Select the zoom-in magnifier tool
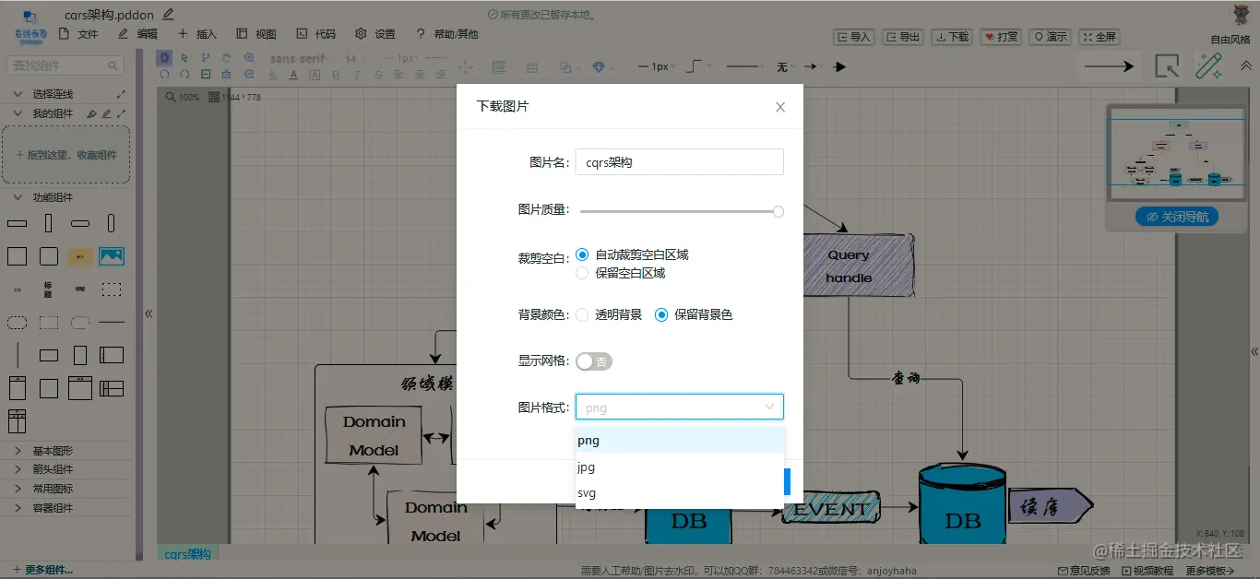Image resolution: width=1260 pixels, height=579 pixels. coord(250,57)
